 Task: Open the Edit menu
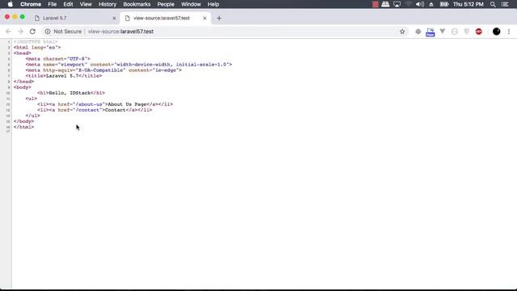click(x=68, y=4)
